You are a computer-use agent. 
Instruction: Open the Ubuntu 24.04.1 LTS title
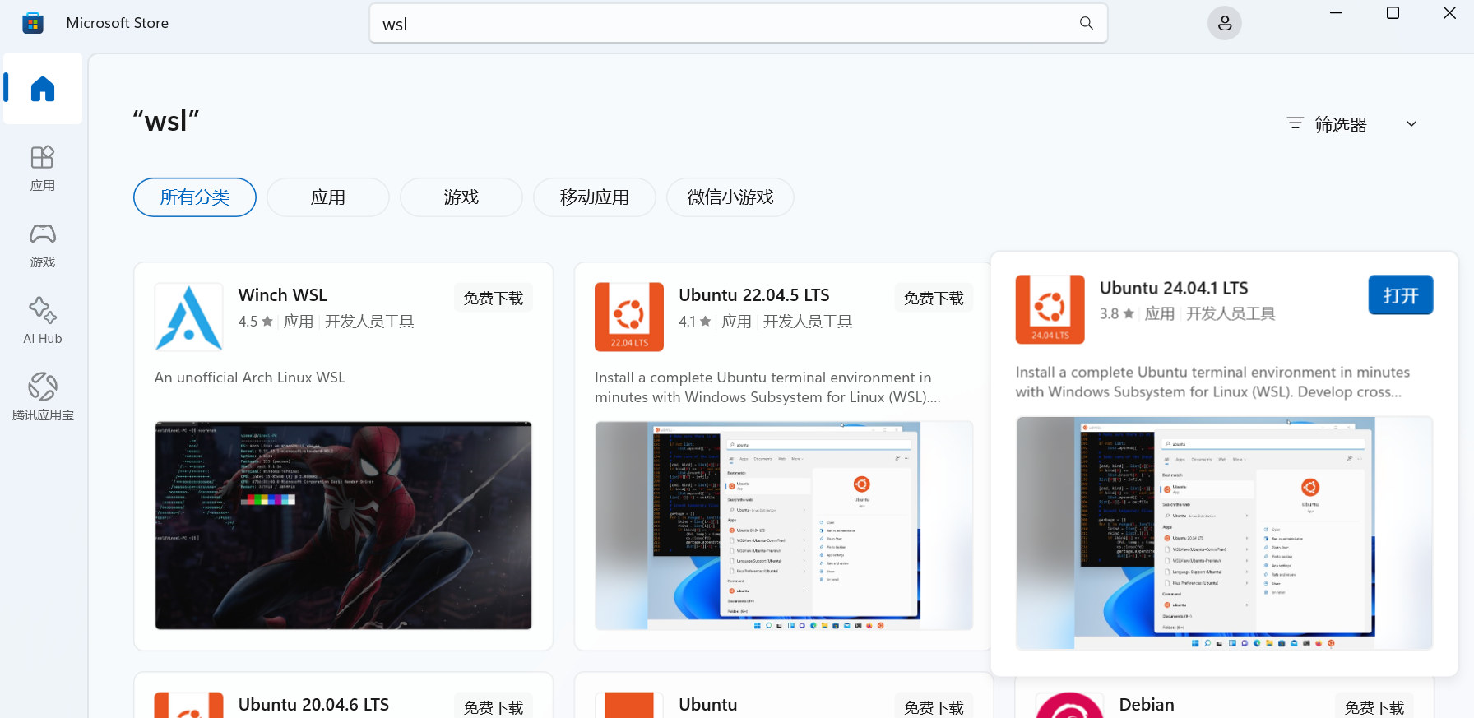point(1174,288)
